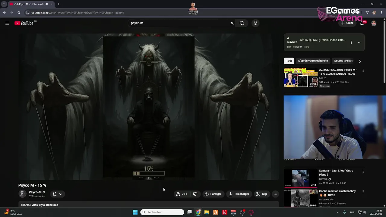386x217 pixels.
Task: Open AZIZOS REACTION Psyco M video title
Action: [338, 72]
